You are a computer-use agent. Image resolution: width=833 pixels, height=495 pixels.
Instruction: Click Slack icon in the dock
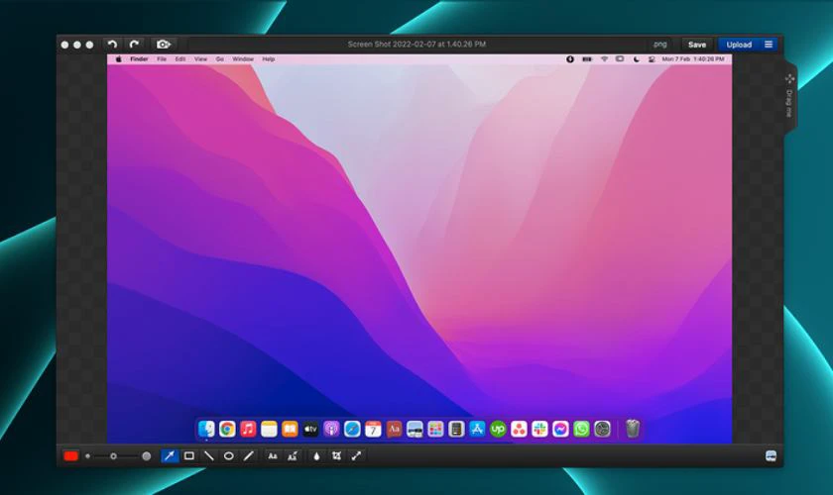pyautogui.click(x=539, y=429)
